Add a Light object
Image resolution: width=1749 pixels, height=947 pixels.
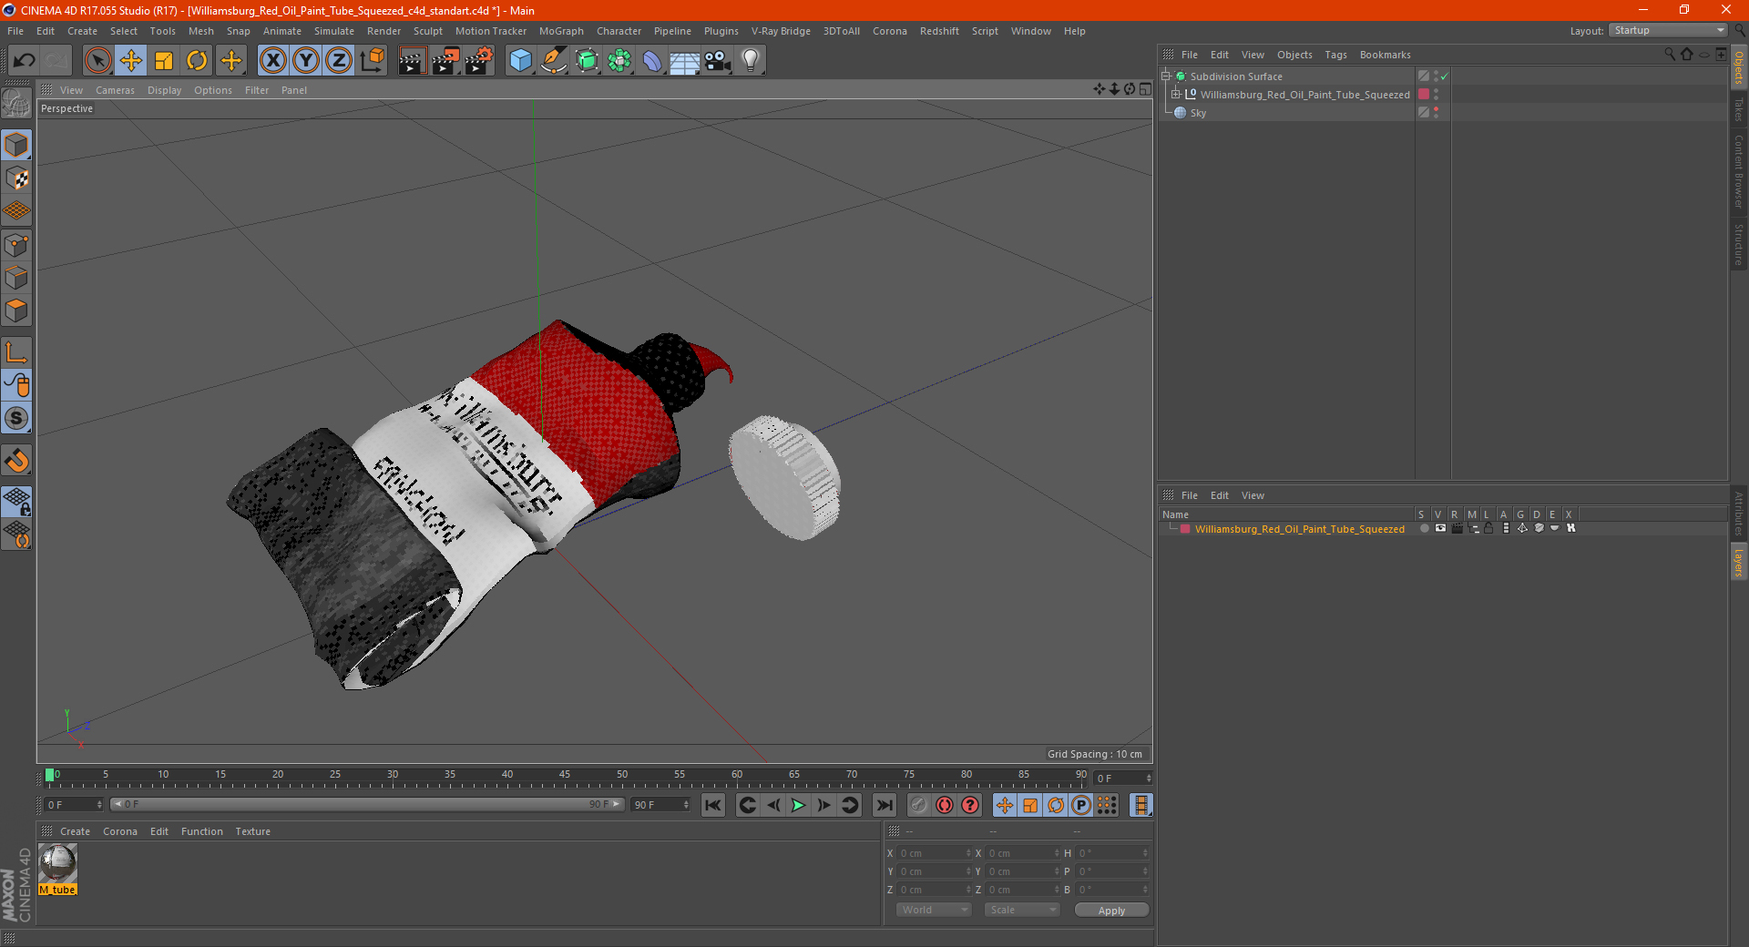(751, 61)
